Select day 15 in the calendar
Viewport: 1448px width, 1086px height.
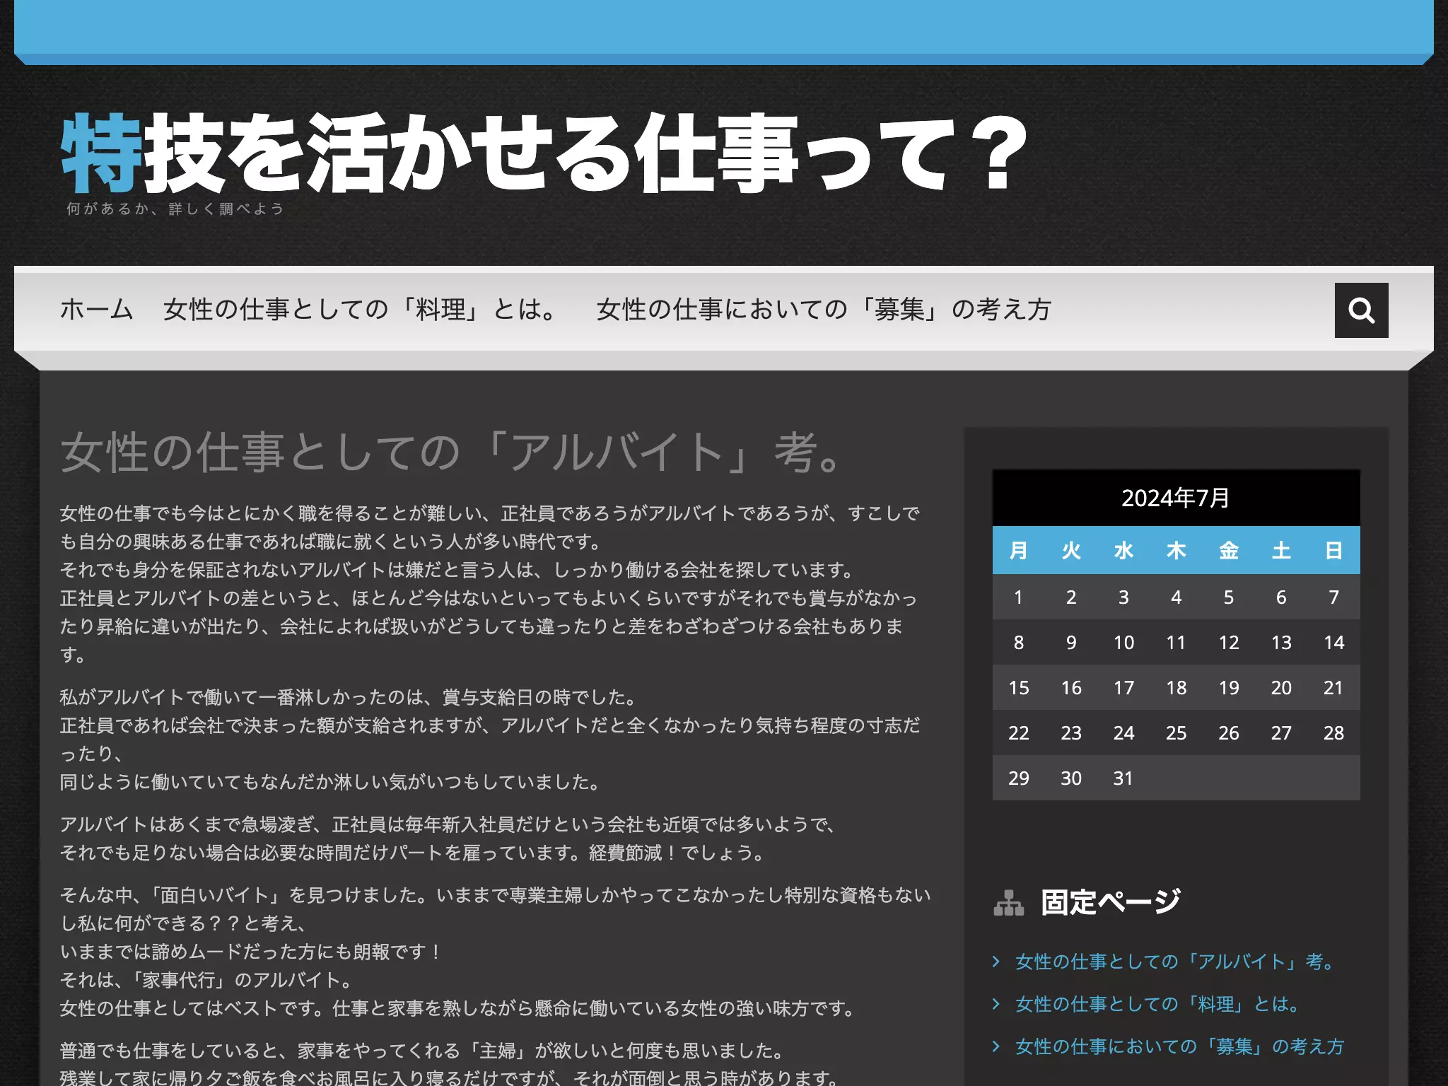[x=1019, y=688]
